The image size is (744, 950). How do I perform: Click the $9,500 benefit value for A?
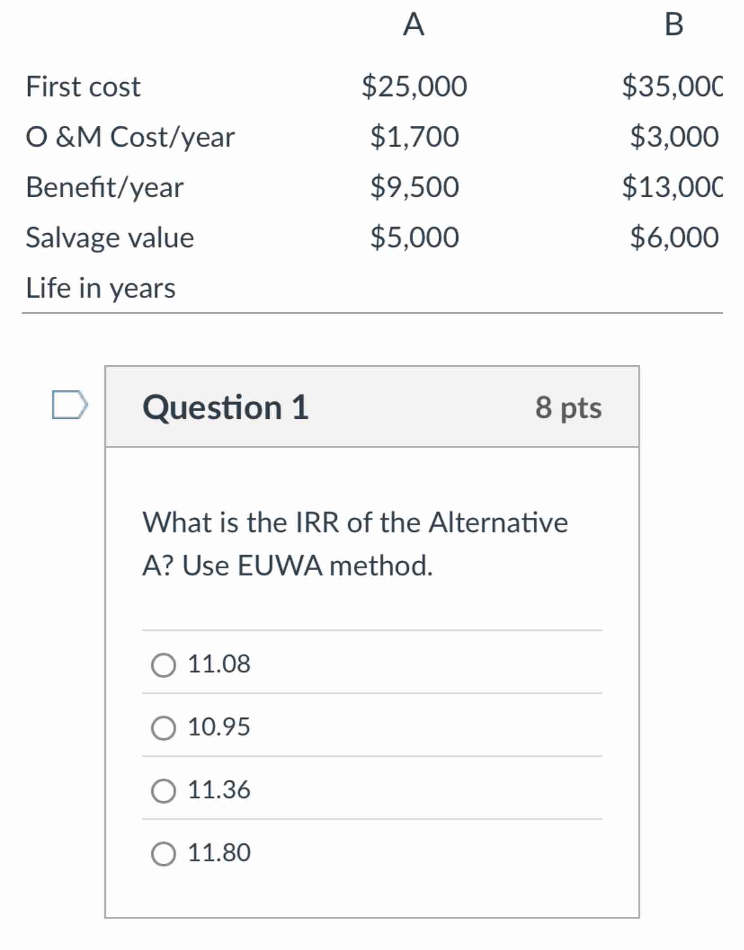coord(414,186)
